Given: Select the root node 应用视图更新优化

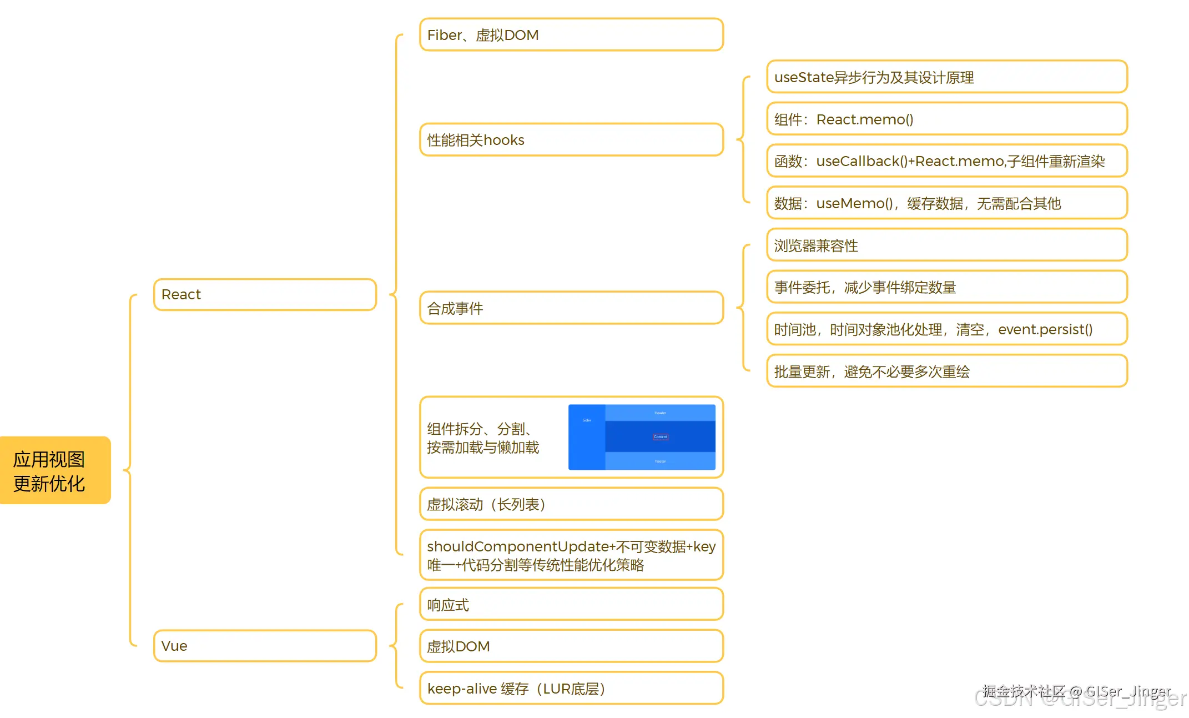Looking at the screenshot, I should pos(54,470).
